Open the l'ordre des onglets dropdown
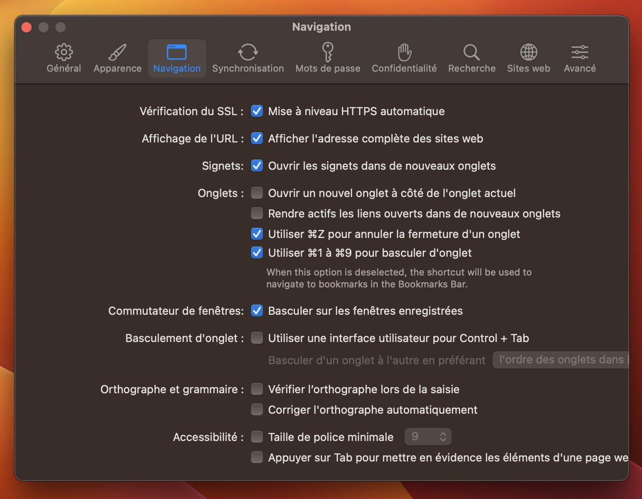This screenshot has width=642, height=499. 560,360
